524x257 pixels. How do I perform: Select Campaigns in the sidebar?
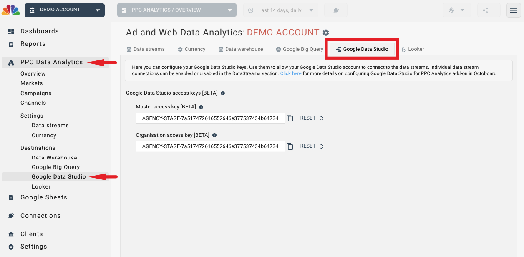pos(36,93)
